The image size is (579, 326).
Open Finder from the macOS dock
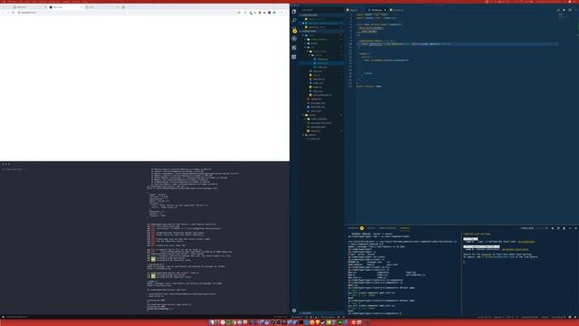tap(212, 322)
